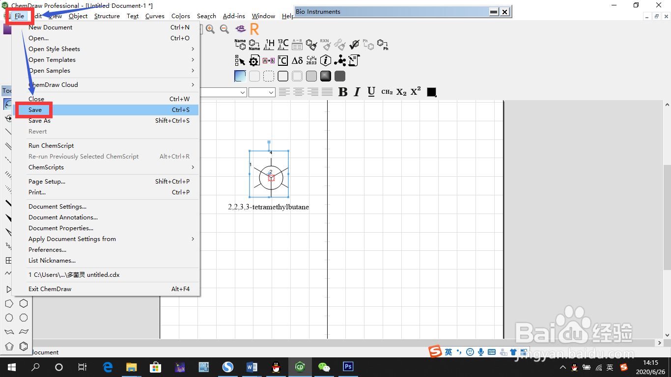Click the zoom out magnifier icon
This screenshot has height=377, width=671.
224,29
